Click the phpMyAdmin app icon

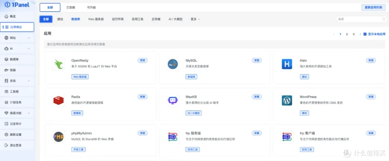(59, 137)
